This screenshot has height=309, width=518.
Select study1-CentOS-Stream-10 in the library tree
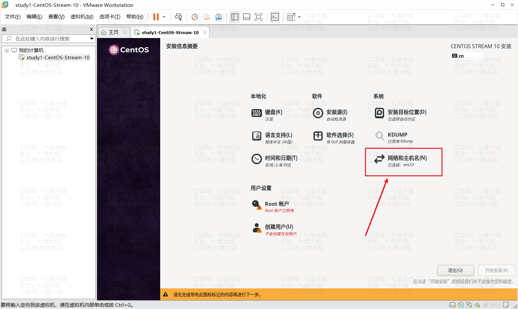click(58, 58)
